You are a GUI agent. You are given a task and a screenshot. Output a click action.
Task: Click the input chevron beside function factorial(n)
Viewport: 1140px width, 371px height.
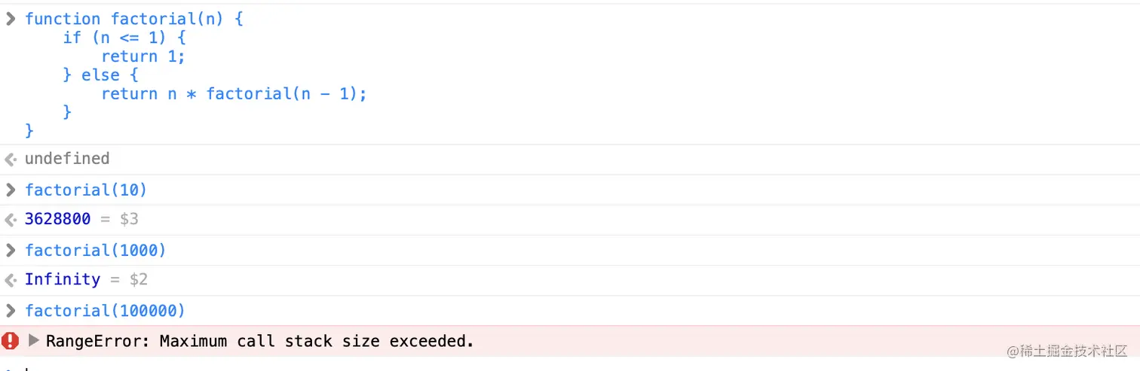coord(11,19)
